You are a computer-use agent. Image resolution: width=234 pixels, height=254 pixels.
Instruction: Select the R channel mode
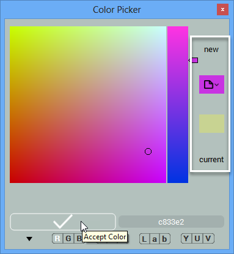click(57, 239)
